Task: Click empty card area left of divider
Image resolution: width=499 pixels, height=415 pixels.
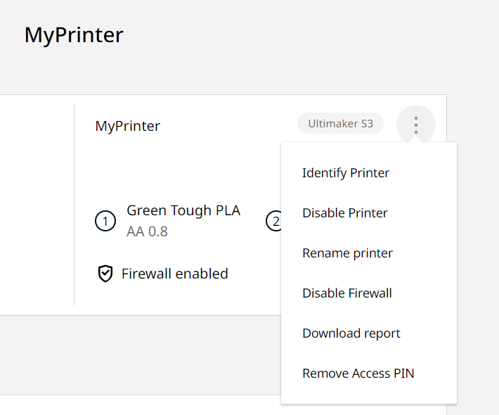Action: coord(35,204)
